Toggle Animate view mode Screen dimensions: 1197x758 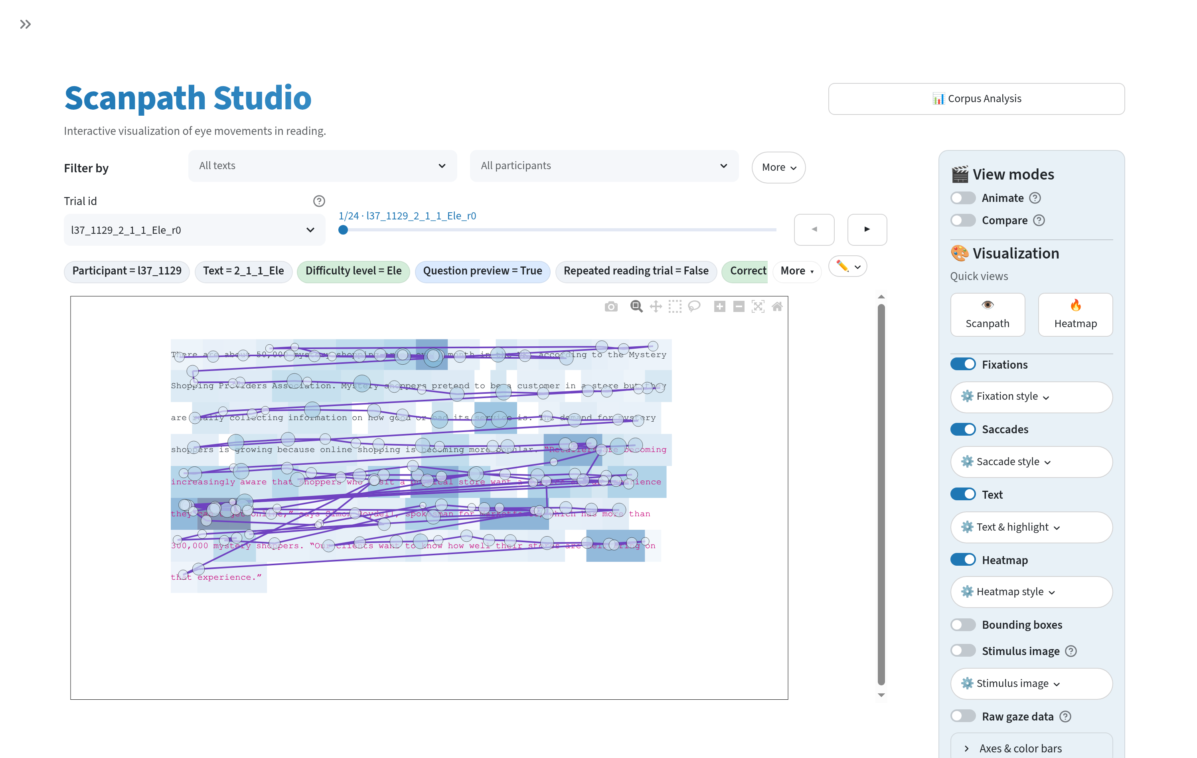(x=963, y=198)
